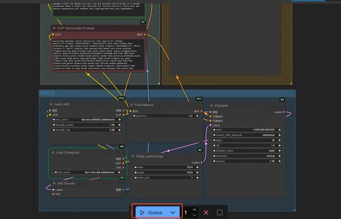Click the batch count value 1 beside Queue

tap(186, 212)
